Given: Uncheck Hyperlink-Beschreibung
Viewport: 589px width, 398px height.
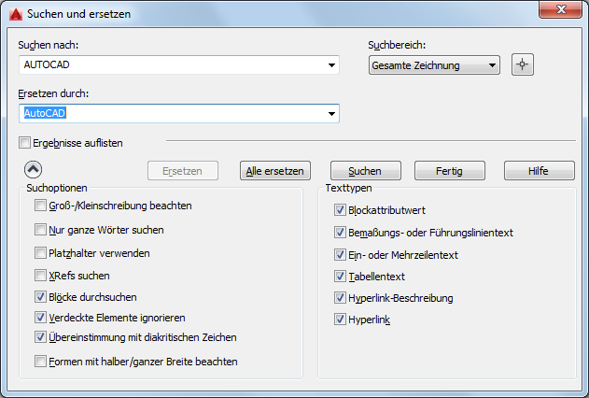Looking at the screenshot, I should point(340,298).
